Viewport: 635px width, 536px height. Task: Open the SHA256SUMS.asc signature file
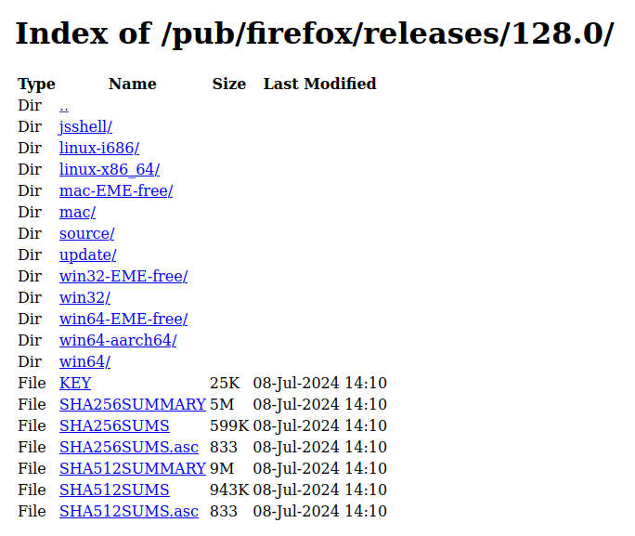click(x=129, y=447)
